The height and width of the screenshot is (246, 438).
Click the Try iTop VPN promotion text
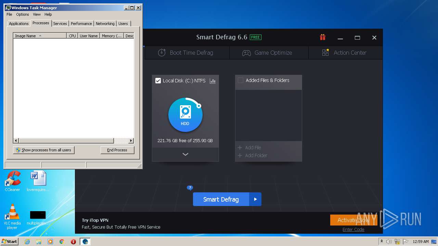(95, 220)
